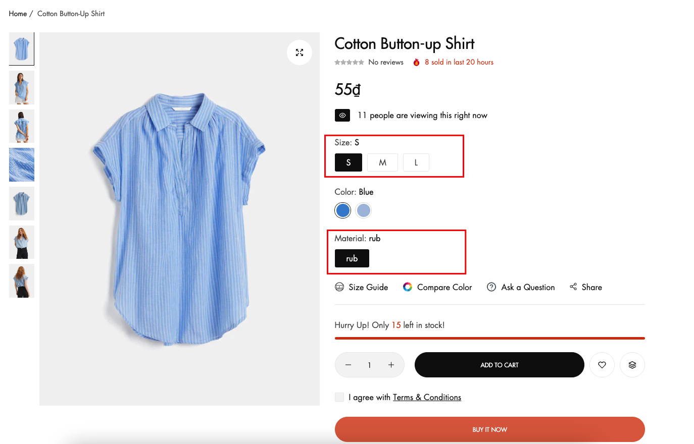
Task: Add shirt to wishlist with heart icon
Action: point(602,365)
